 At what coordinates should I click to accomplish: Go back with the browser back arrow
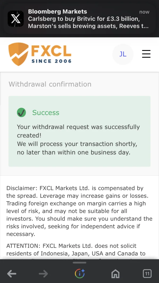[x=12, y=274]
